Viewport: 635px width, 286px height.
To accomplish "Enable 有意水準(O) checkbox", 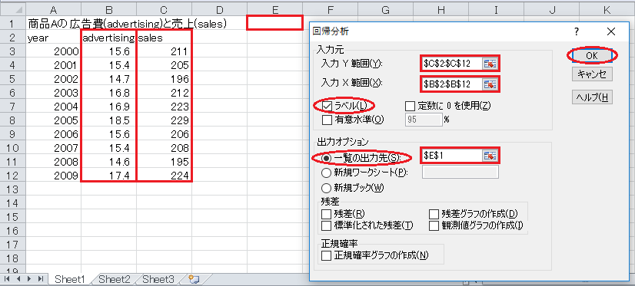I will point(327,120).
